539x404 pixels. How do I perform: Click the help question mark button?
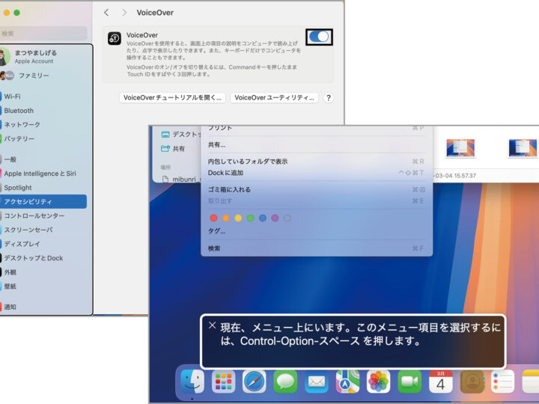(x=329, y=98)
